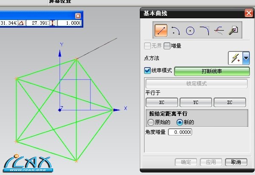Uncheck the 线串模式 checkbox
The image size is (255, 175).
coord(147,71)
